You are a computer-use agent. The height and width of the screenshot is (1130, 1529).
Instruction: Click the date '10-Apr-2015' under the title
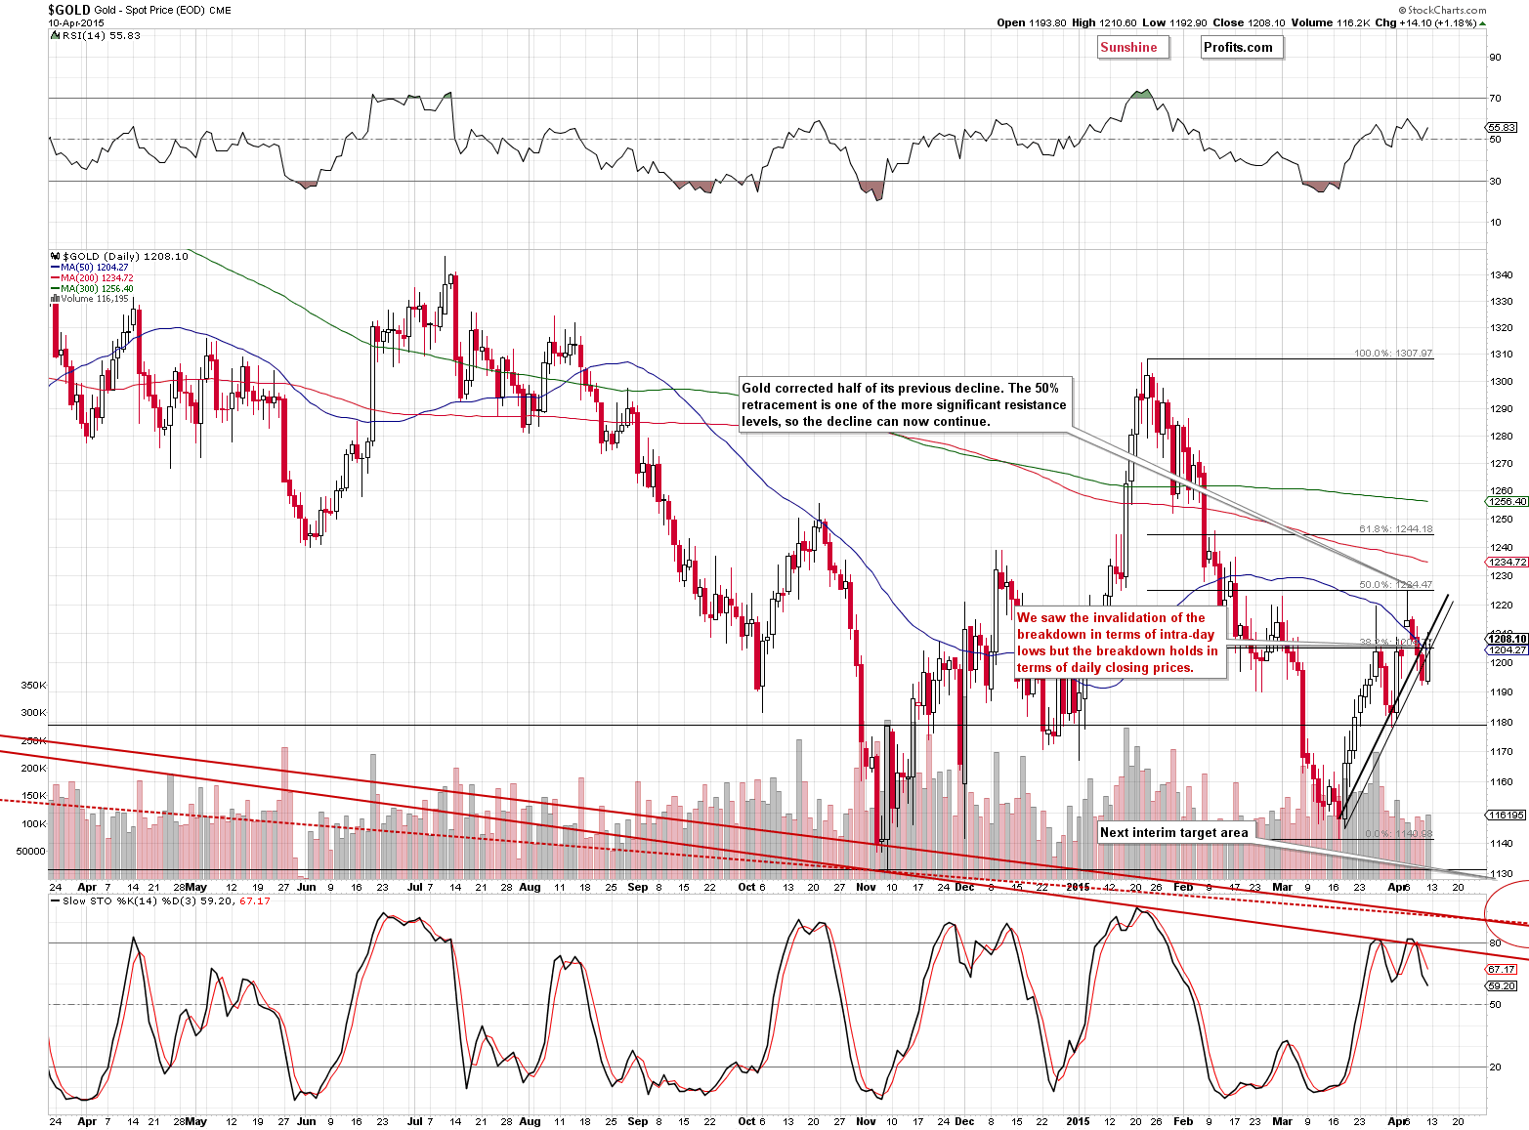pos(77,22)
